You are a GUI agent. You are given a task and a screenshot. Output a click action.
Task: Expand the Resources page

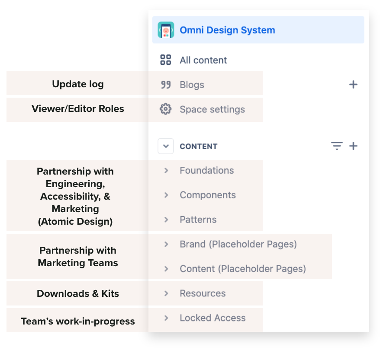(167, 293)
